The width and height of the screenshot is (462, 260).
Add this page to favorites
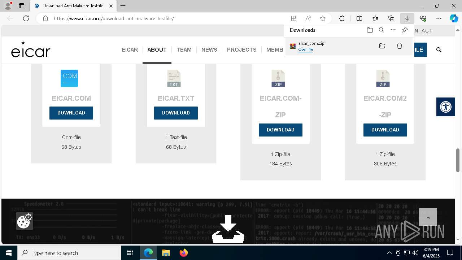323,18
